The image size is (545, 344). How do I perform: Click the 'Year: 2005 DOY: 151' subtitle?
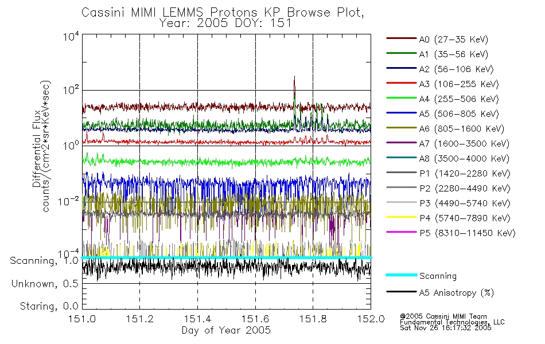point(225,23)
